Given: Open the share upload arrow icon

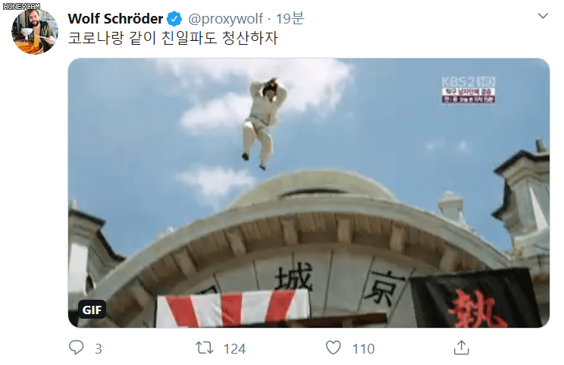Looking at the screenshot, I should click(x=461, y=348).
